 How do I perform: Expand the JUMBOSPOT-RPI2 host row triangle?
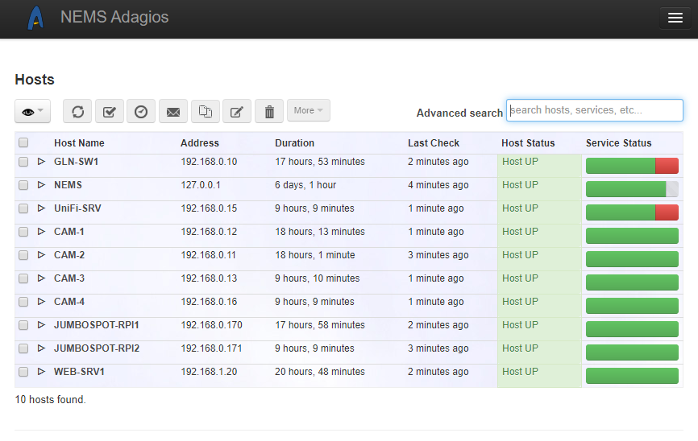[x=41, y=348]
